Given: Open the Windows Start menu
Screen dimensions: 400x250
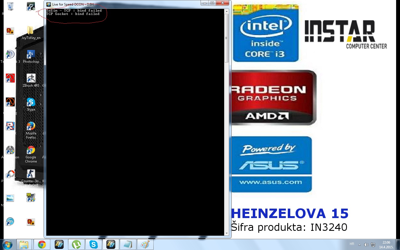Looking at the screenshot, I should 7,244.
